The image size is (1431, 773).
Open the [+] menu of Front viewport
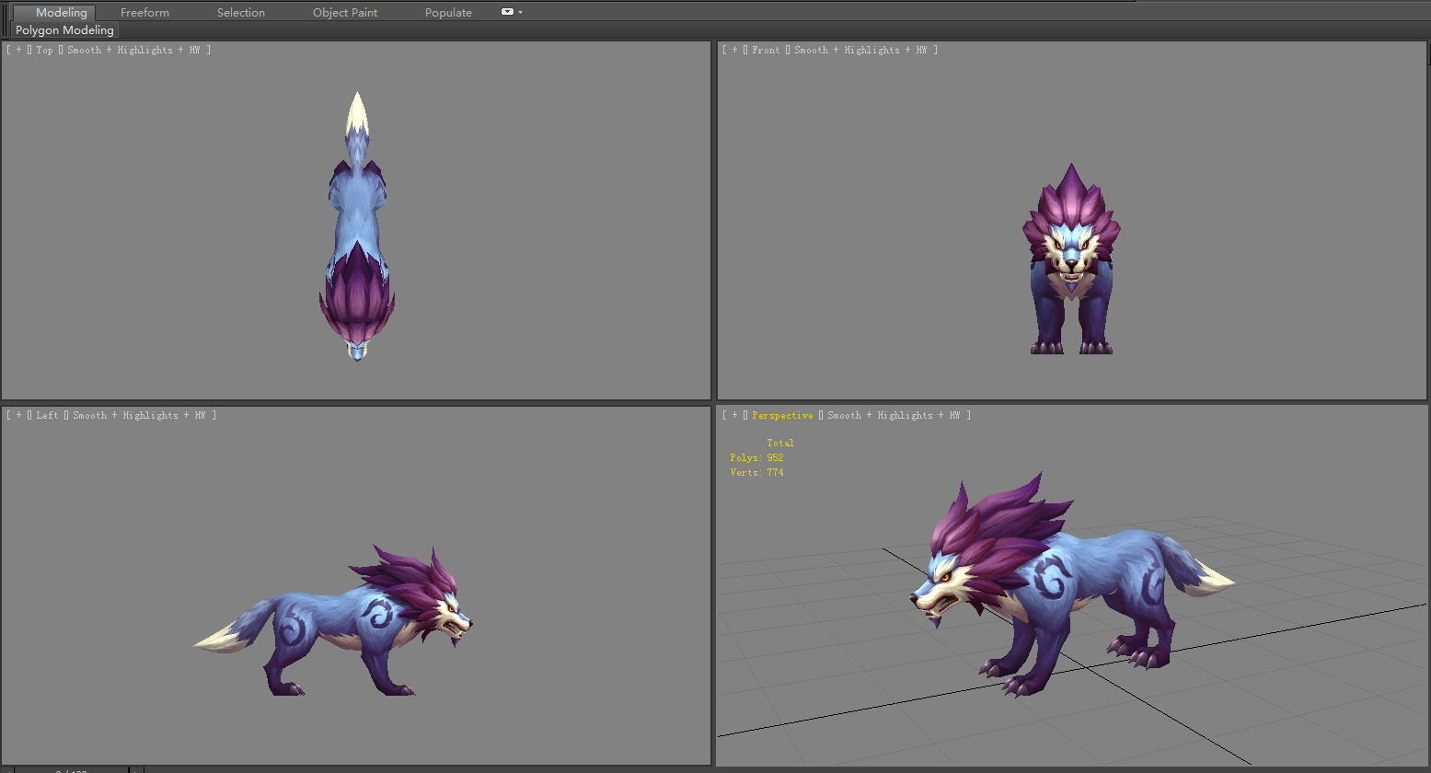tap(734, 50)
